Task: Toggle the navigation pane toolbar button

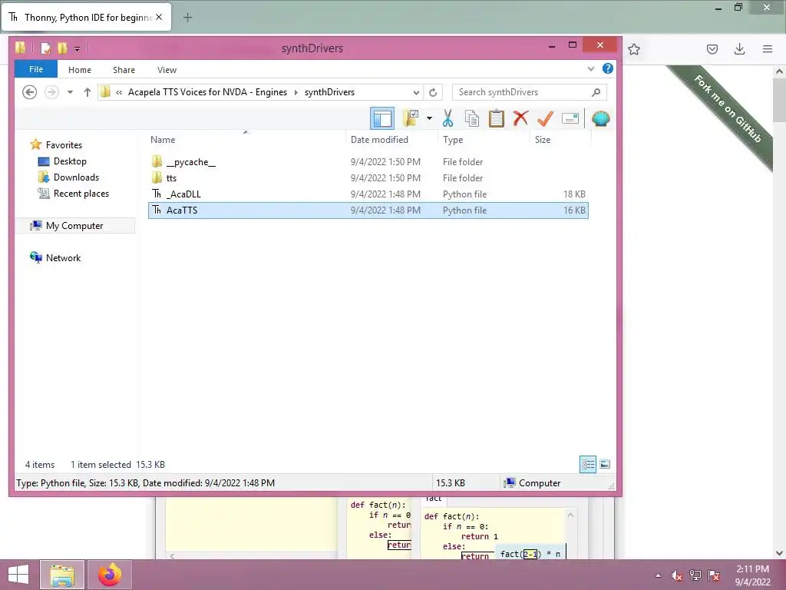Action: coord(382,118)
